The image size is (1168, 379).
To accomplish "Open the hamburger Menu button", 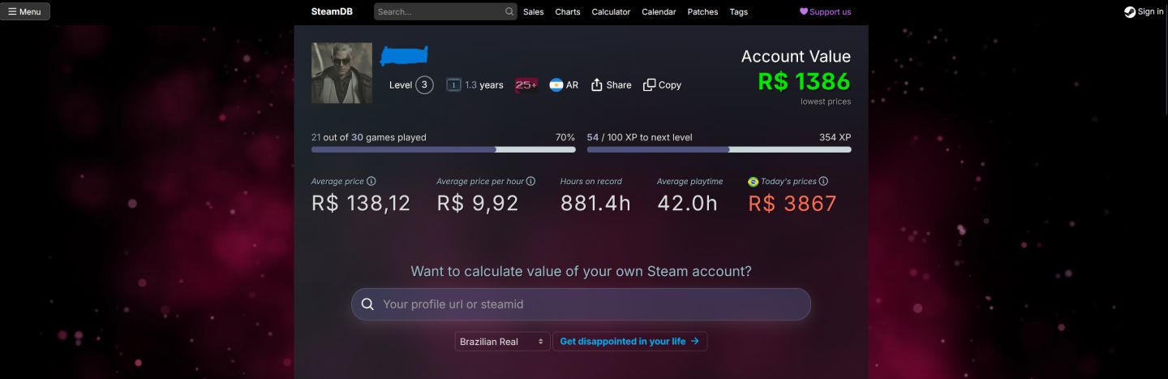I will click(x=25, y=11).
